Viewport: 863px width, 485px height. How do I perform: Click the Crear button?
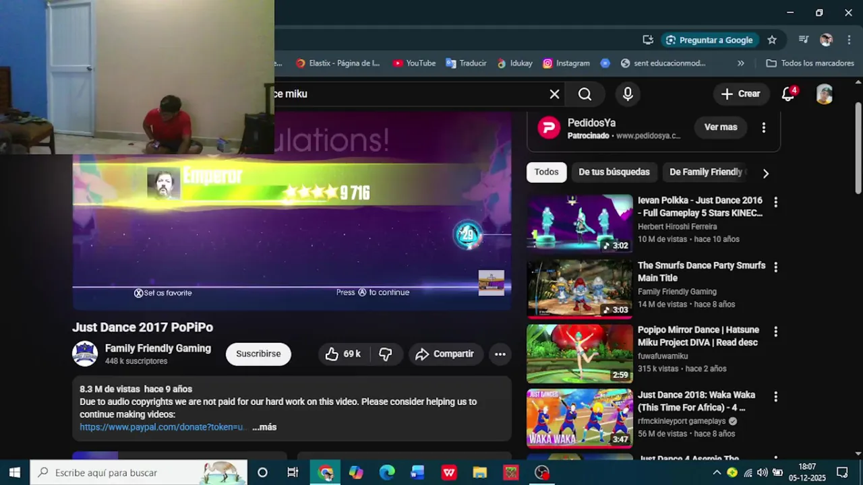coord(740,94)
